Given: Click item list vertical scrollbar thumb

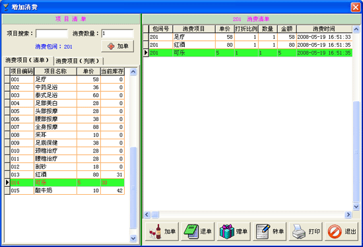Looking at the screenshot, I should (133, 188).
